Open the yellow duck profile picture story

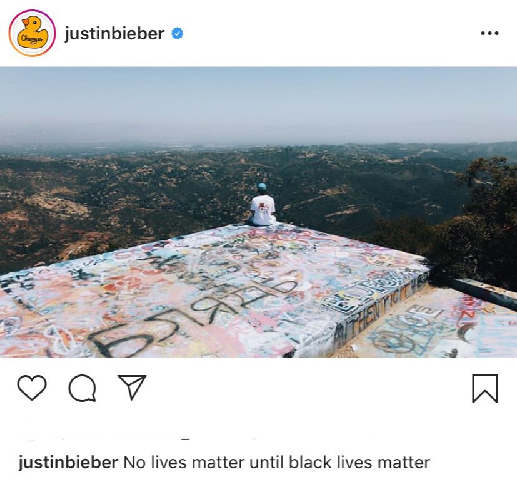click(32, 33)
